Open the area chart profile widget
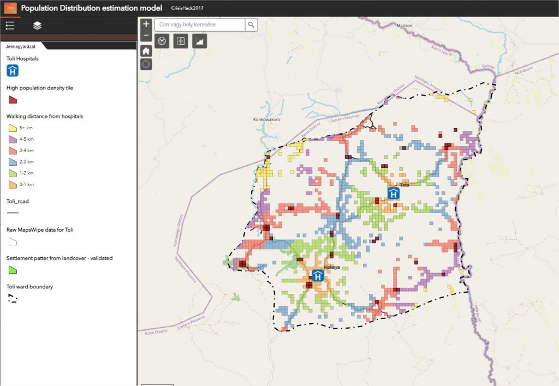The height and width of the screenshot is (386, 559). coord(200,41)
